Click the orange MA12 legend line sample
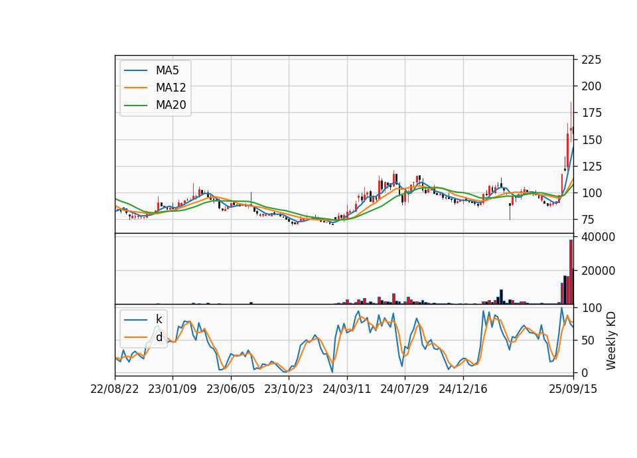Image resolution: width=637 pixels, height=458 pixels. (x=135, y=88)
